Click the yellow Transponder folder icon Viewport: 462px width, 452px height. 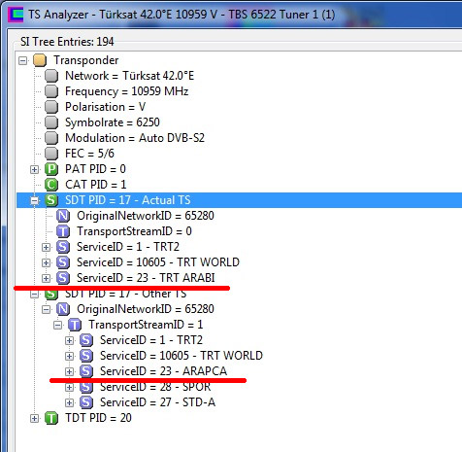tap(40, 60)
